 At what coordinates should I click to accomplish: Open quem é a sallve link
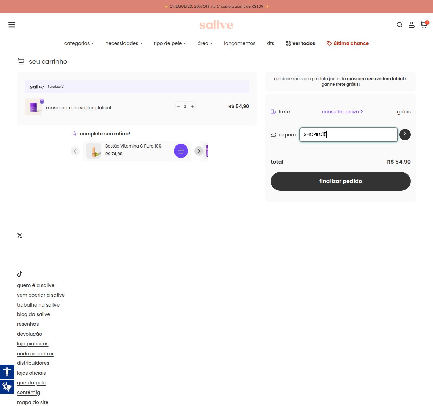click(x=36, y=285)
